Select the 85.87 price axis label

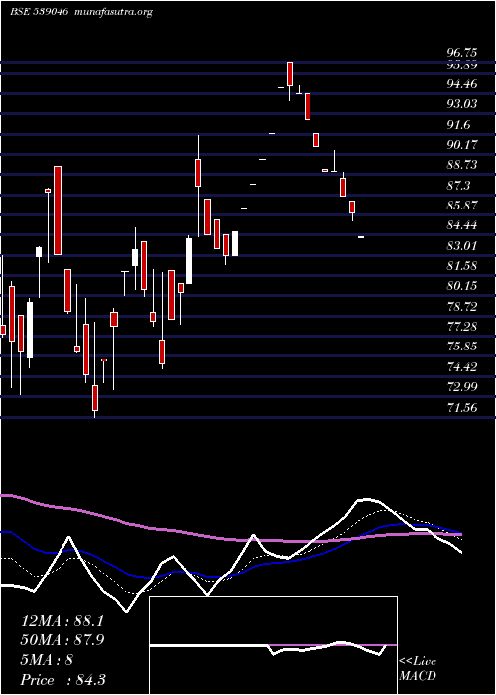(462, 206)
